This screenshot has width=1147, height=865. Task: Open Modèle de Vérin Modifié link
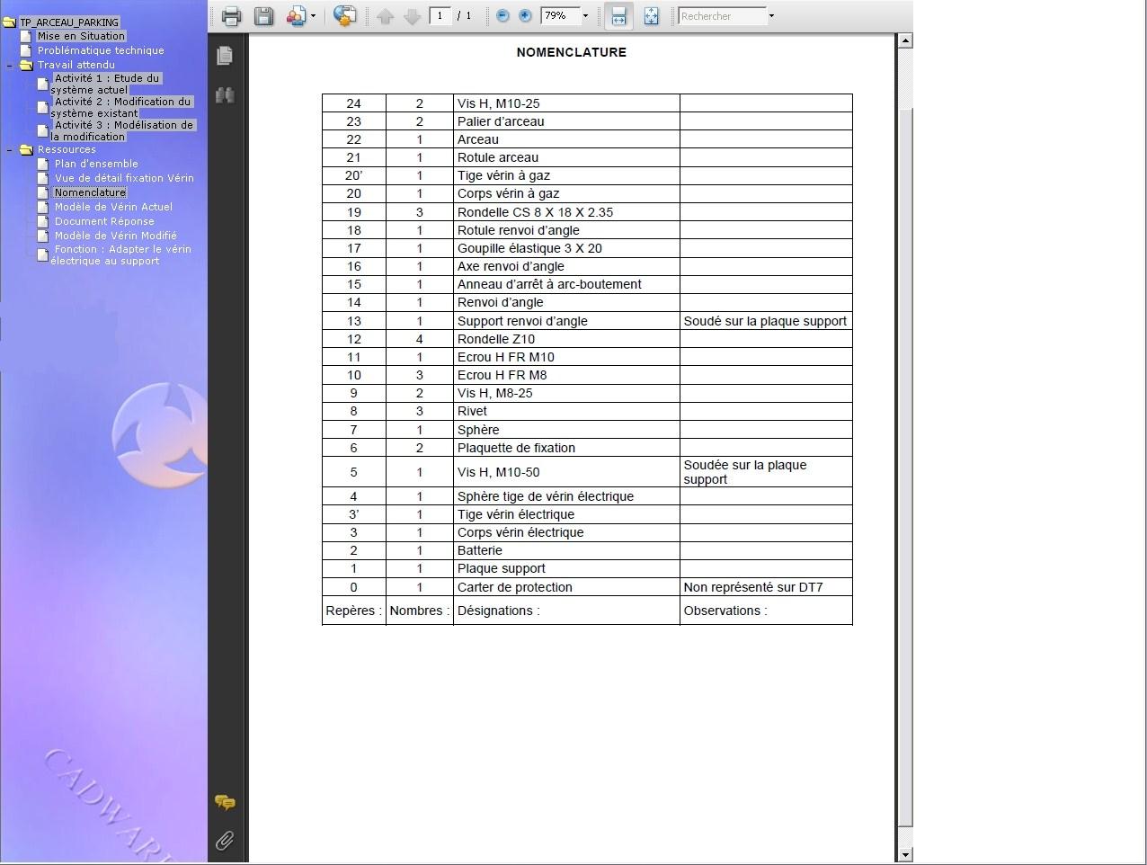[115, 236]
